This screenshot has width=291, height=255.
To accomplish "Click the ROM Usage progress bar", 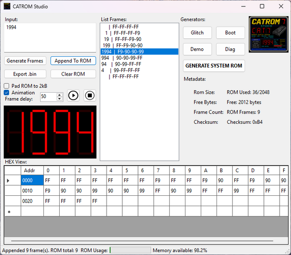I will (x=130, y=250).
